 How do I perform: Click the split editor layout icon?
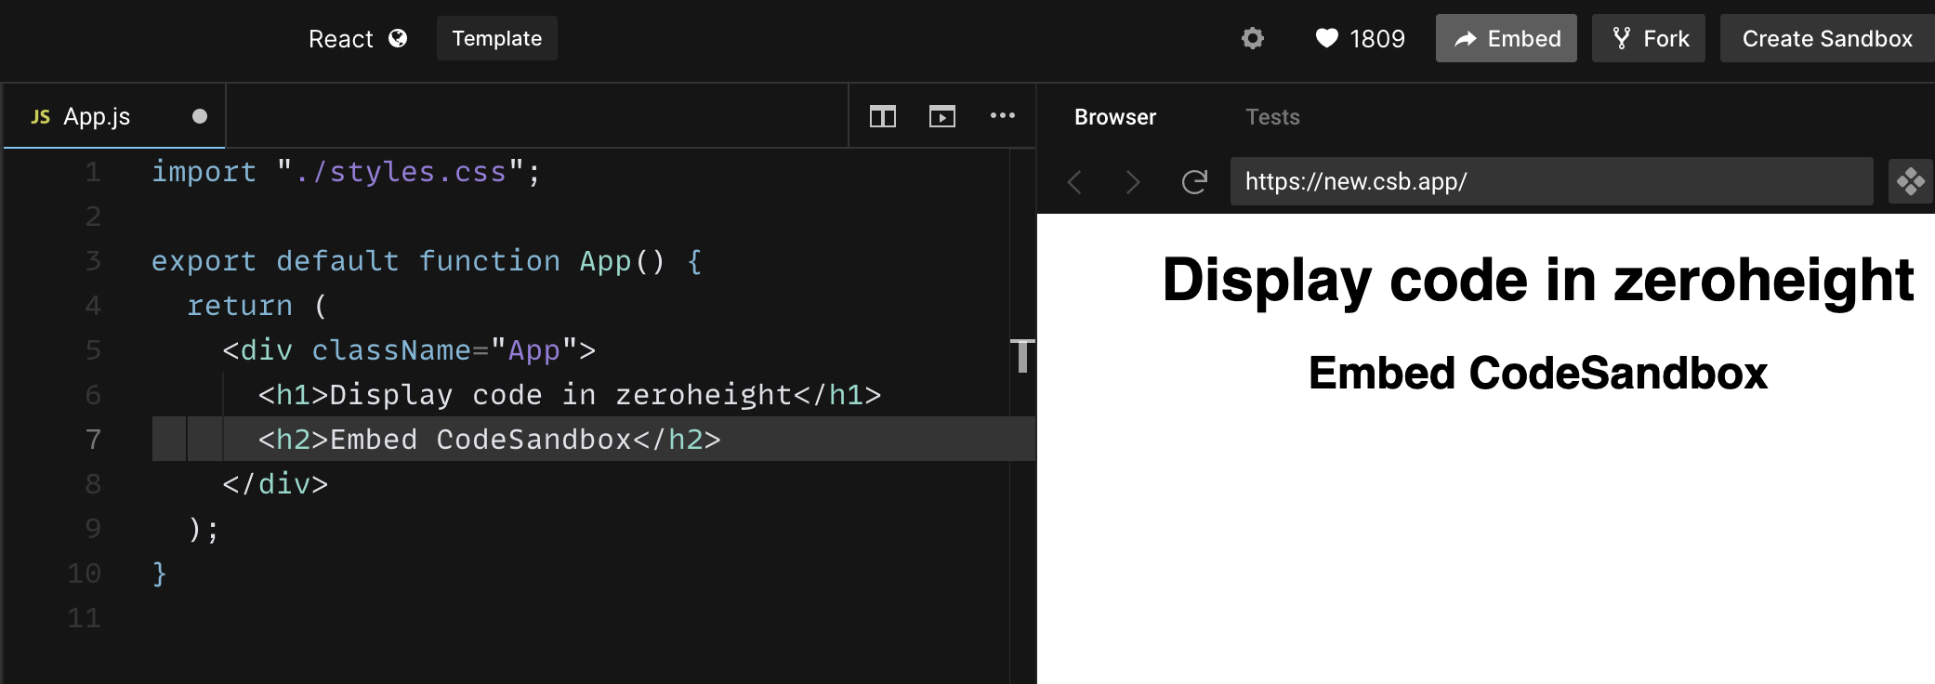tap(883, 116)
